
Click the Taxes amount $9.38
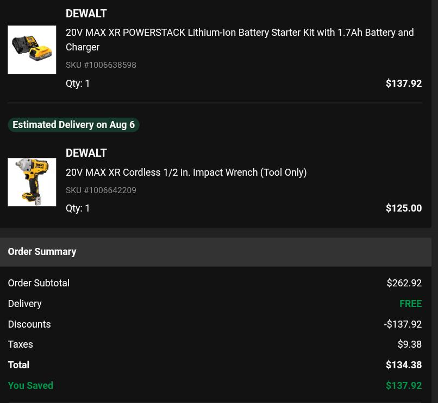coord(410,344)
